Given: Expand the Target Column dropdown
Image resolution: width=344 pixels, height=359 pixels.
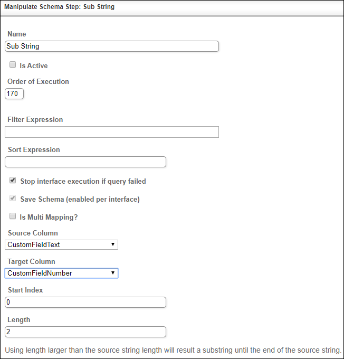Looking at the screenshot, I should click(x=61, y=273).
